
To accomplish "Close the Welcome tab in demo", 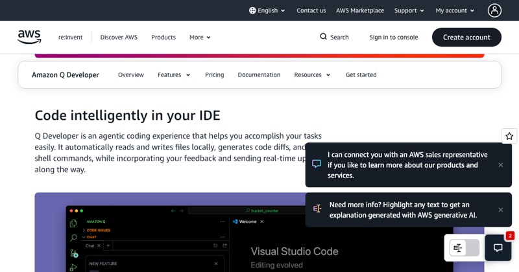I will [262, 221].
